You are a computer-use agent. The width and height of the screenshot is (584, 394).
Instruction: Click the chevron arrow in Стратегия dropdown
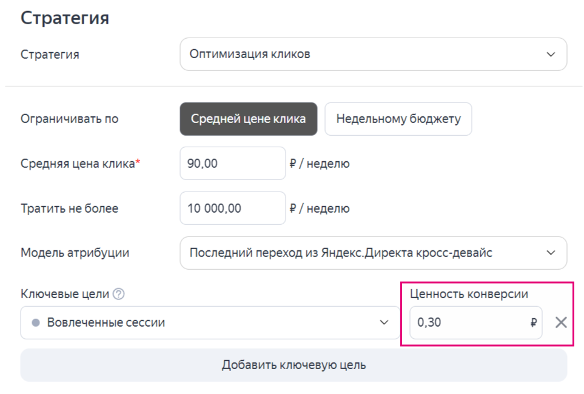pos(551,55)
